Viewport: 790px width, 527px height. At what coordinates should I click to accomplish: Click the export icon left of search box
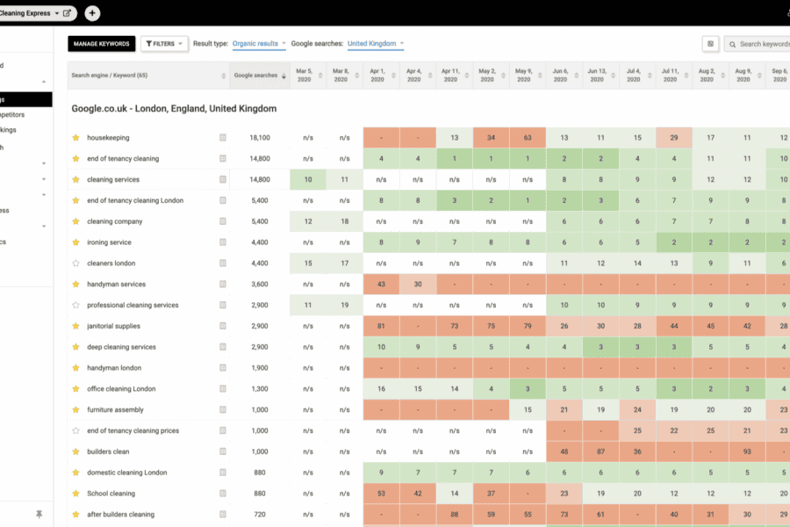[x=710, y=44]
